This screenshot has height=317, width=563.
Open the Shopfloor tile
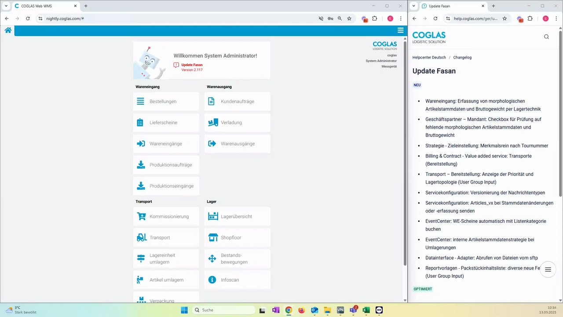(x=238, y=237)
